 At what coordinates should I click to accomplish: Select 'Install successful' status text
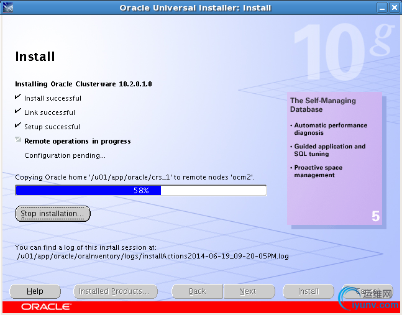53,98
